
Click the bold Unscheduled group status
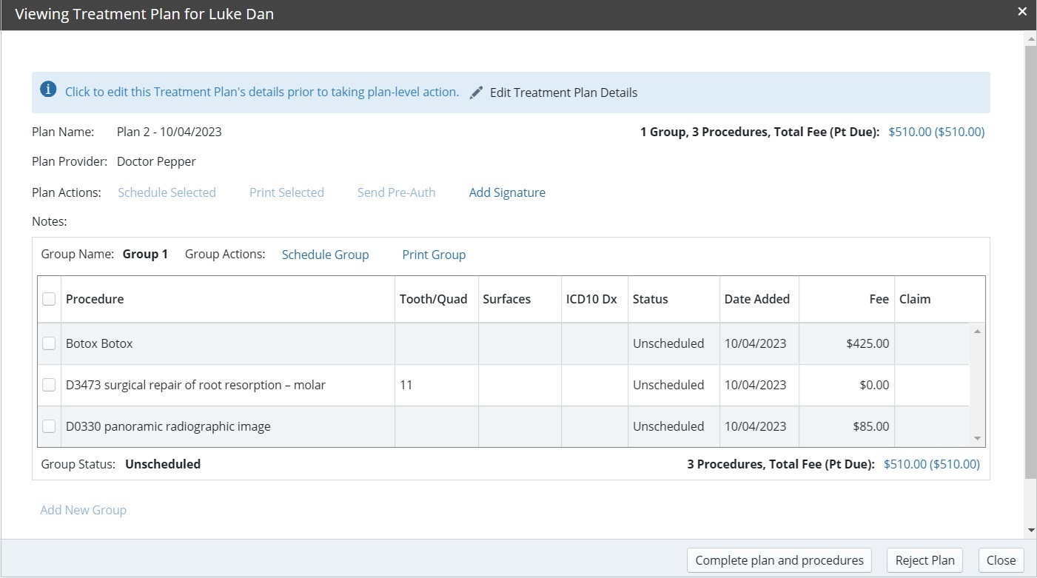coord(163,464)
